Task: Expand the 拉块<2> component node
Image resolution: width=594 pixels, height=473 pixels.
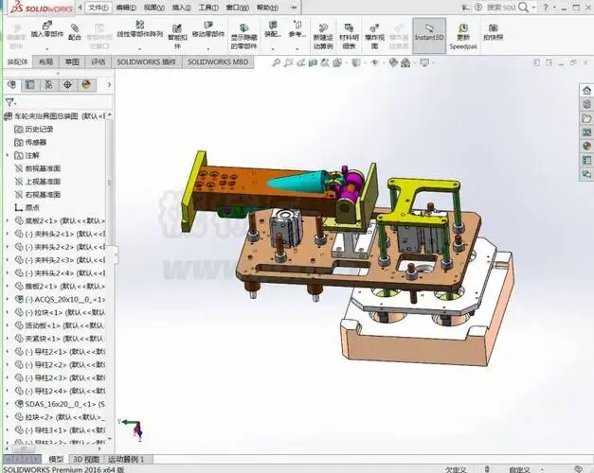Action: pyautogui.click(x=8, y=417)
